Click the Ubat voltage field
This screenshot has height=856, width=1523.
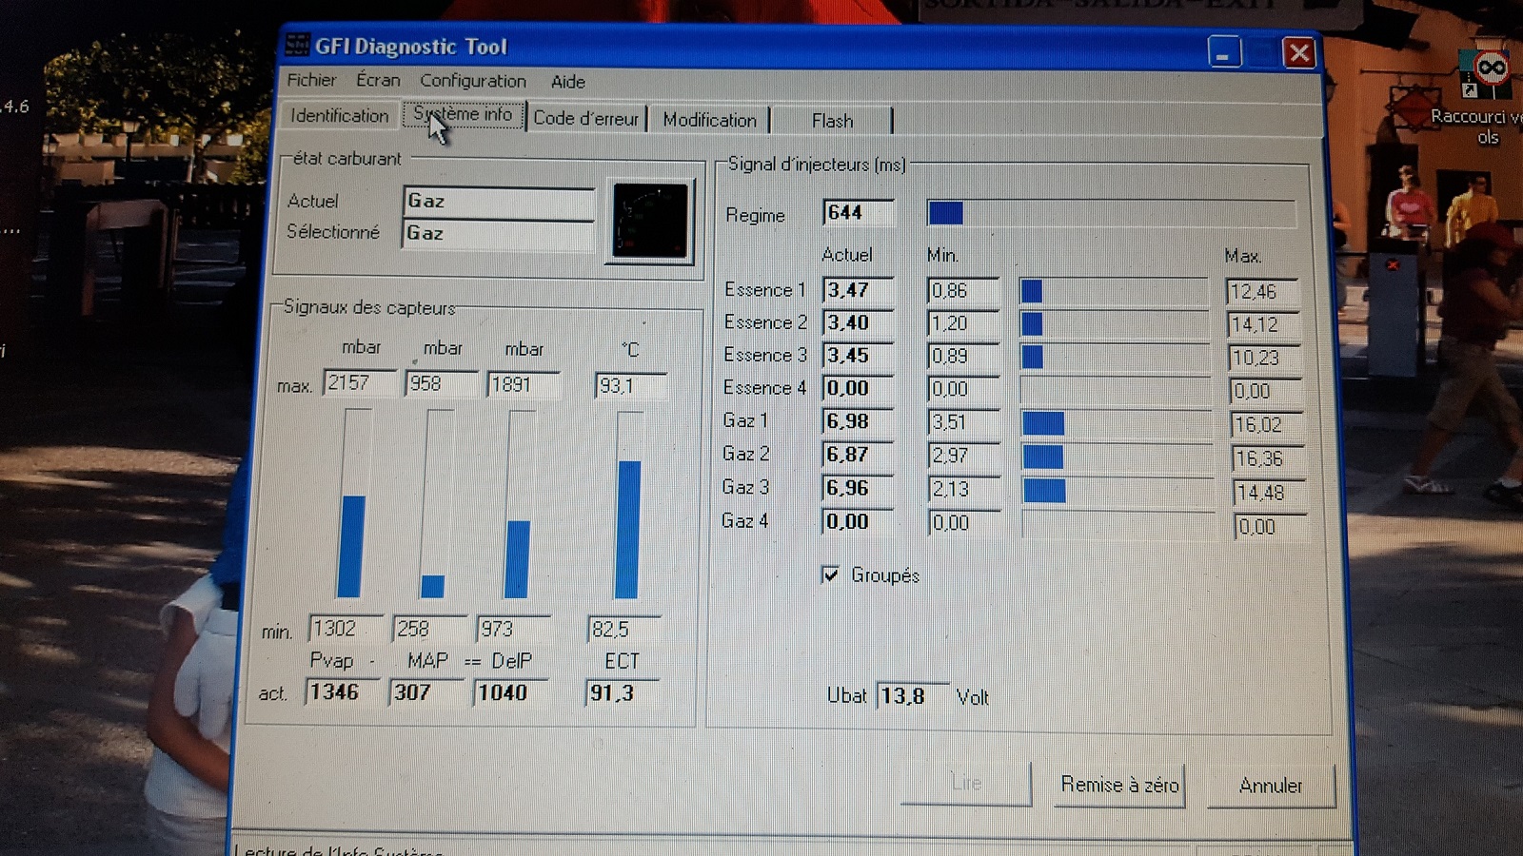(911, 696)
